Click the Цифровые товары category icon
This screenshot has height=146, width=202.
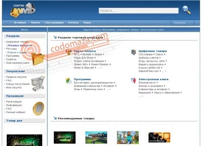(133, 52)
